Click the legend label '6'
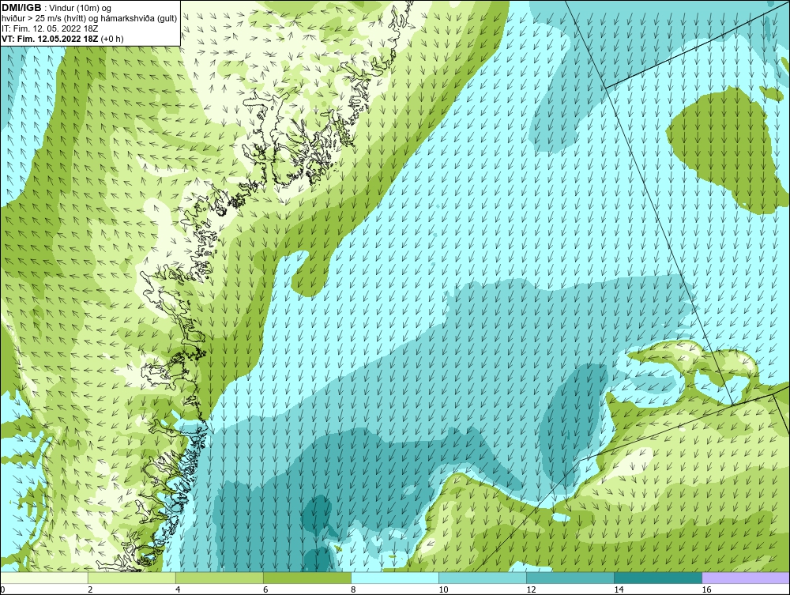Image resolution: width=790 pixels, height=595 pixels. [265, 589]
